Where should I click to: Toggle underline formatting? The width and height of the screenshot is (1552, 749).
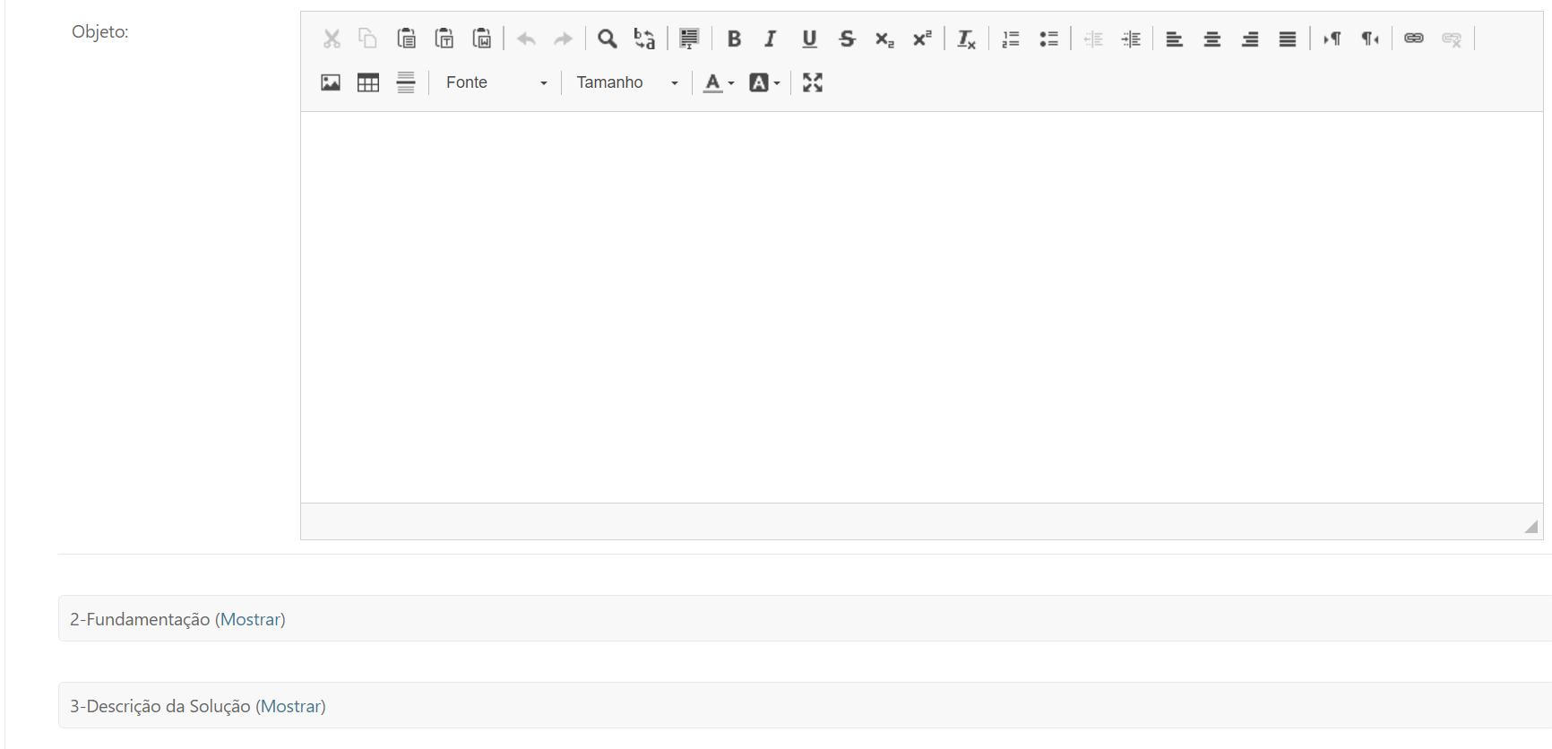click(x=809, y=39)
